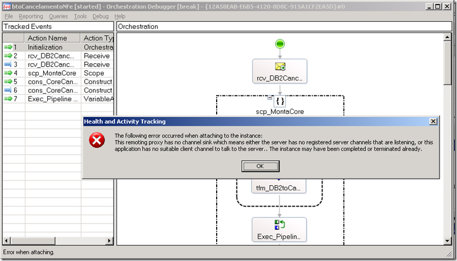Click the red error icon in the dialog
The width and height of the screenshot is (457, 261).
pos(98,140)
